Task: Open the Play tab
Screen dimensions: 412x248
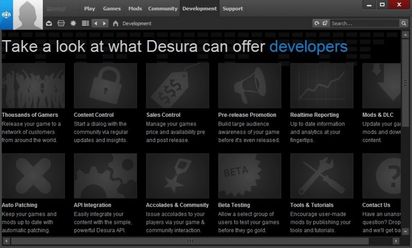Action: coord(90,8)
